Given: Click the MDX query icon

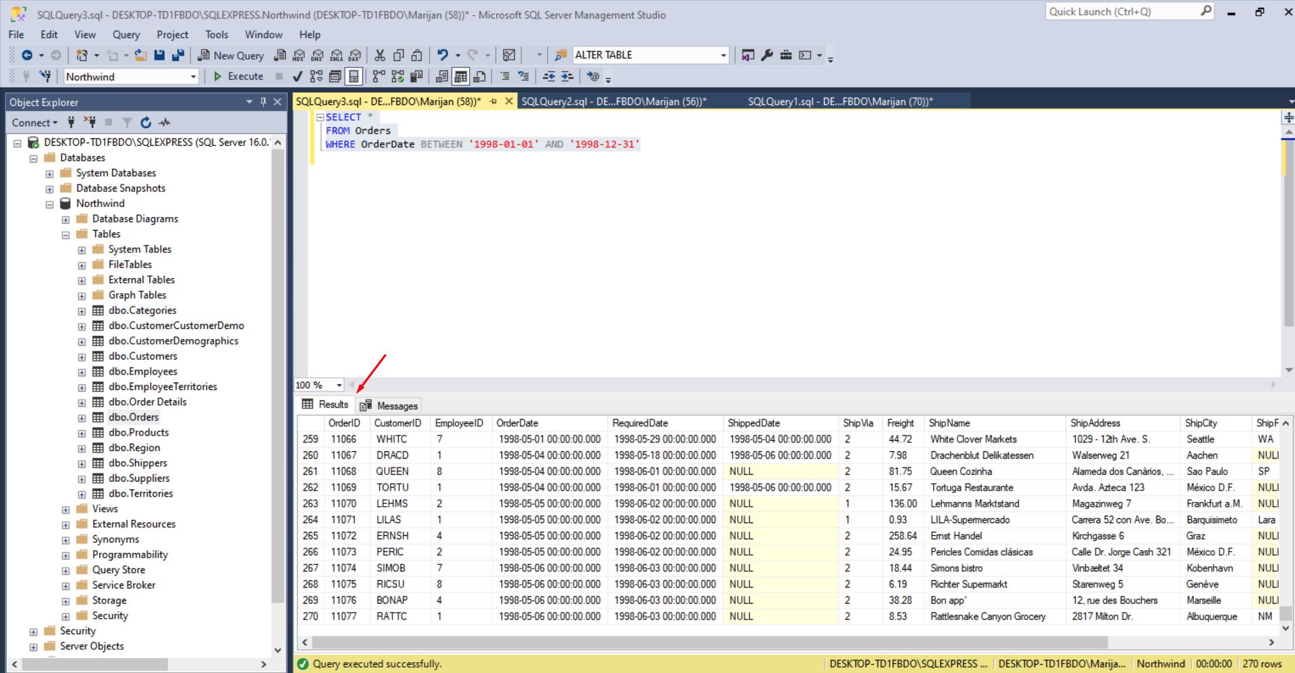Looking at the screenshot, I should tap(299, 55).
